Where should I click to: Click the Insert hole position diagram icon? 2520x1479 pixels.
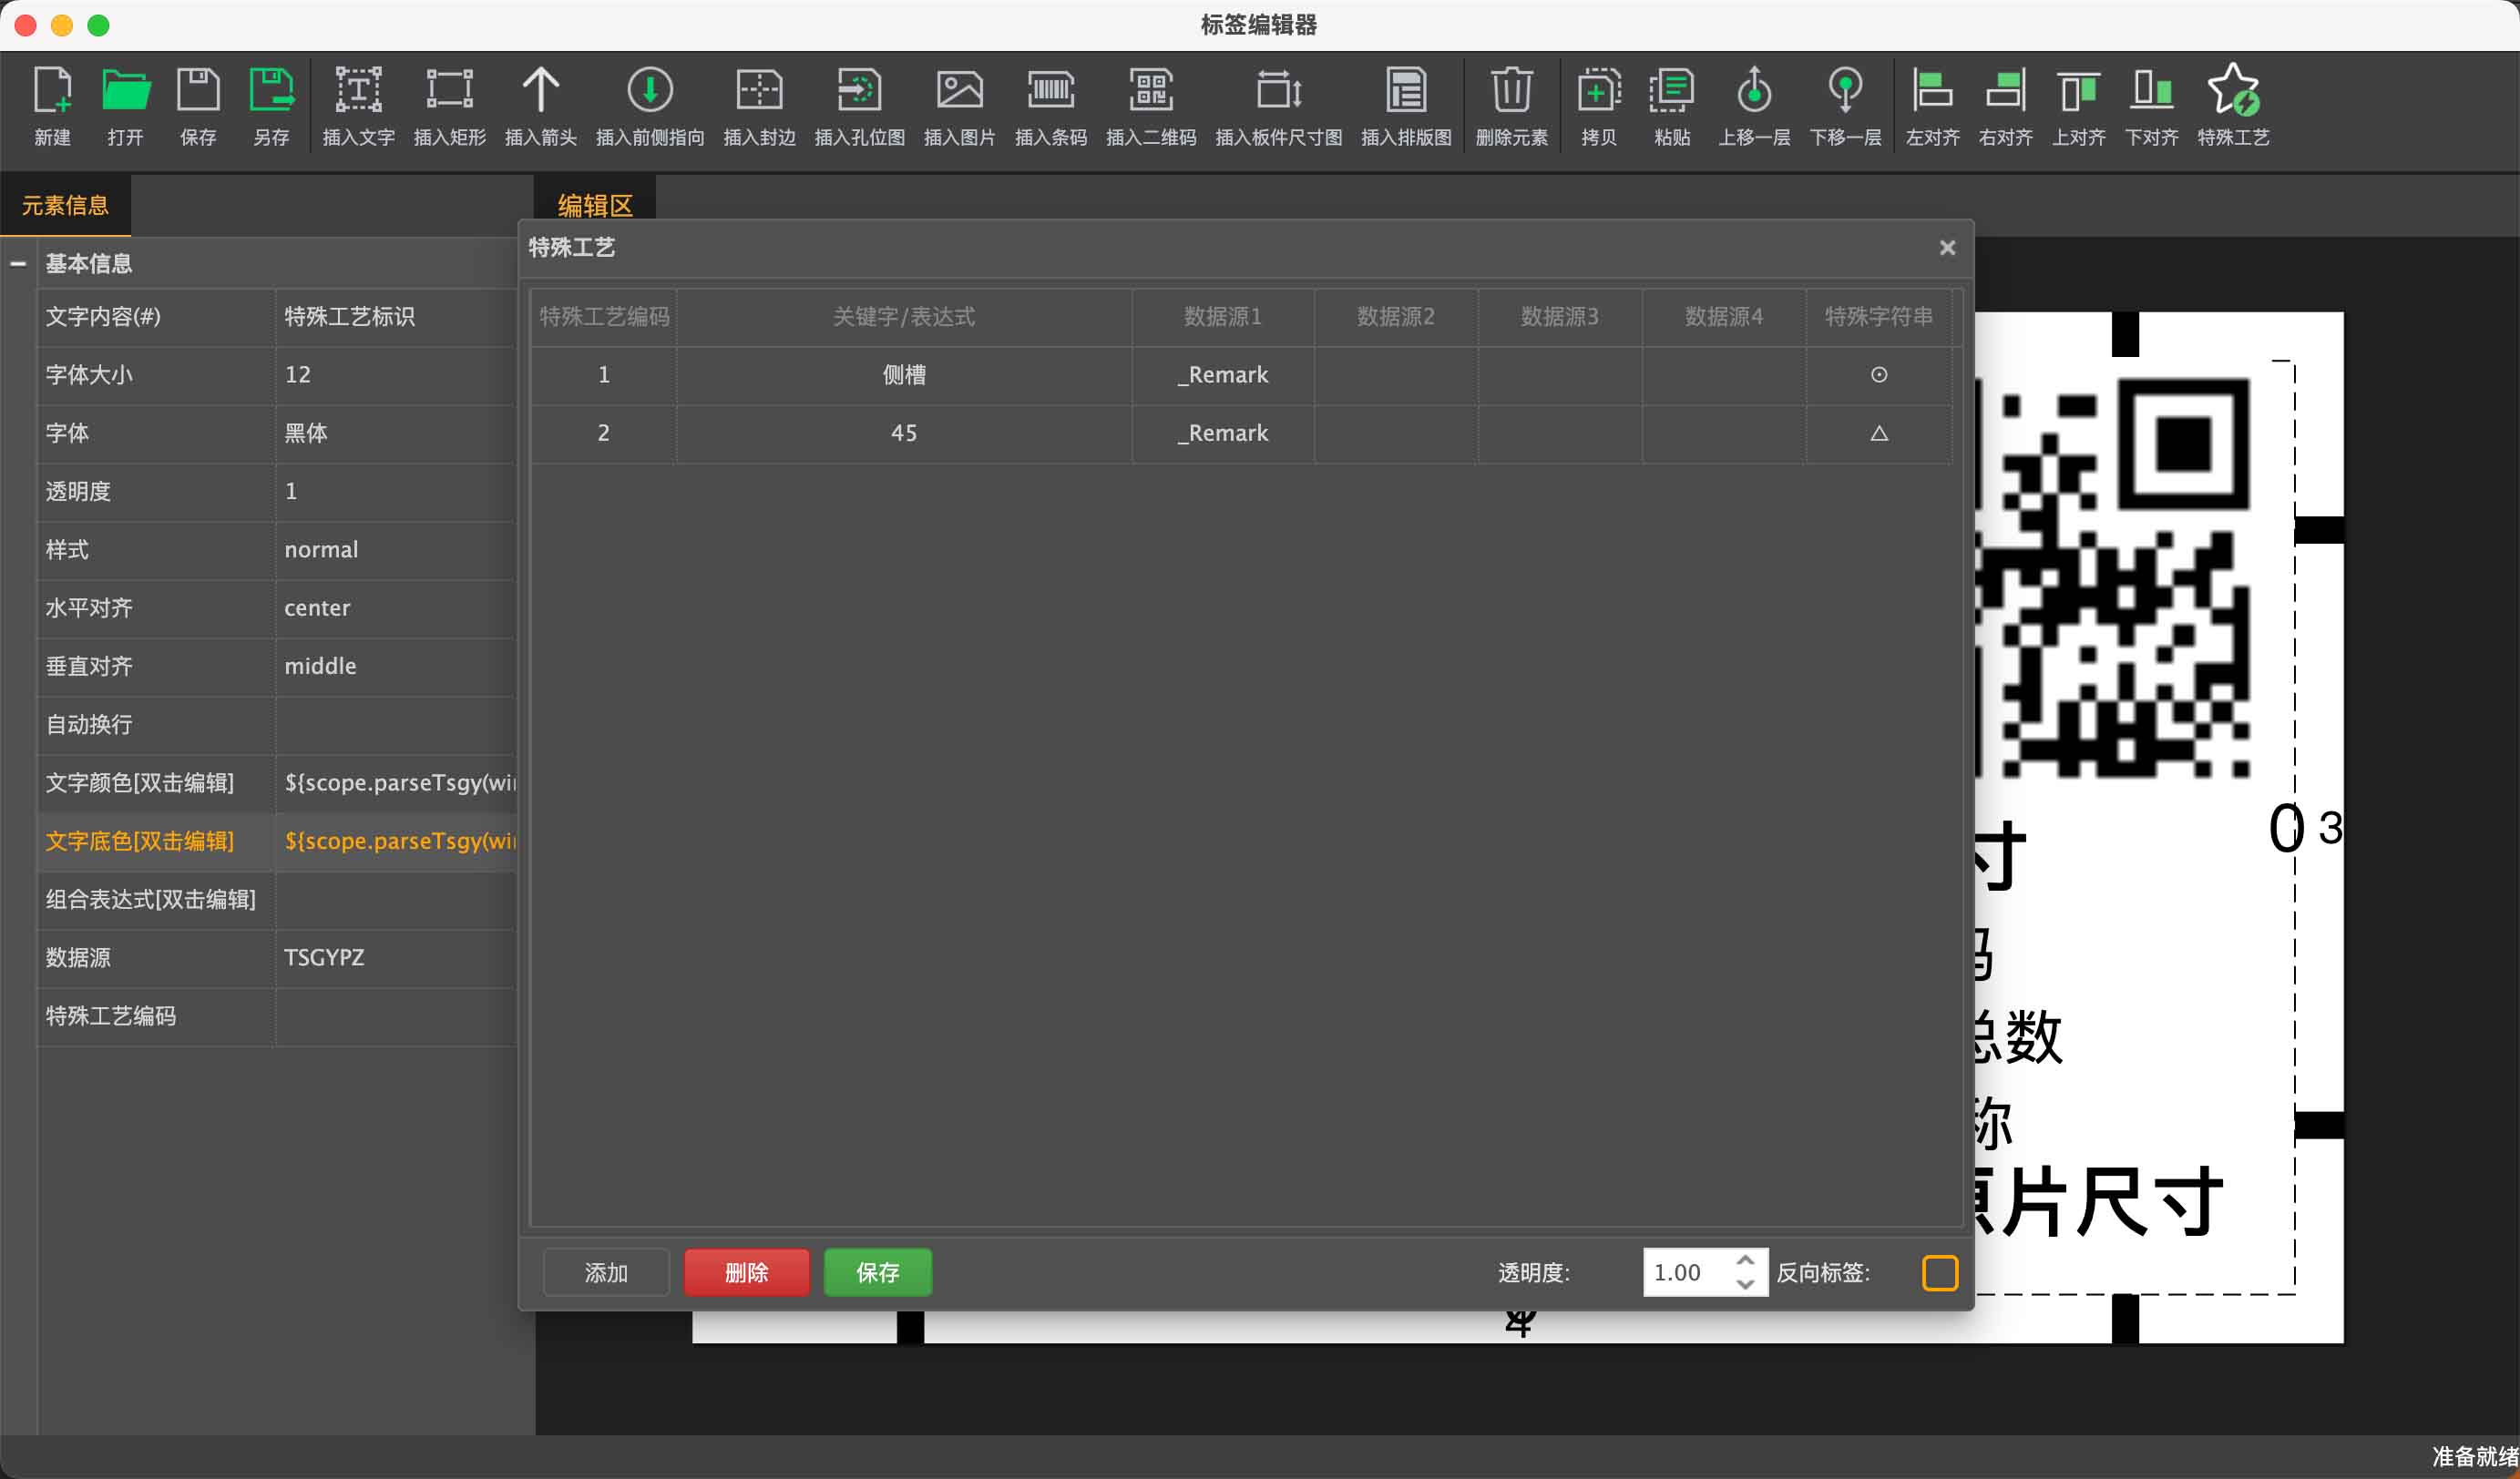(x=859, y=92)
